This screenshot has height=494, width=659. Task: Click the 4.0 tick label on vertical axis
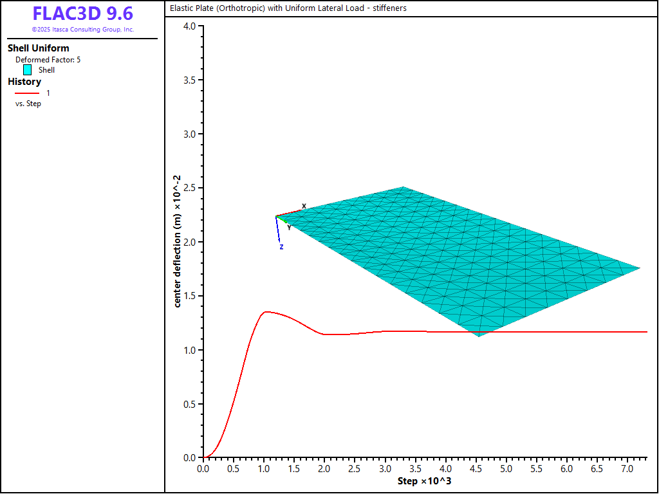coord(189,26)
